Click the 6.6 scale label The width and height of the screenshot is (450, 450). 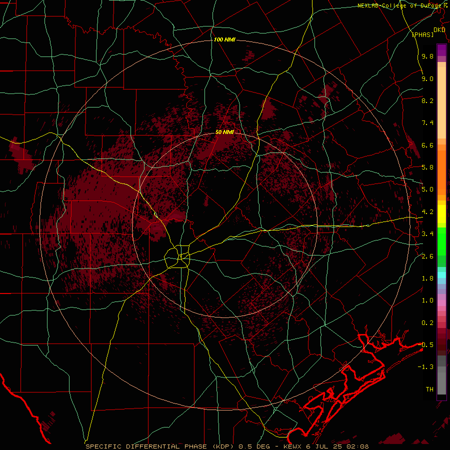427,145
